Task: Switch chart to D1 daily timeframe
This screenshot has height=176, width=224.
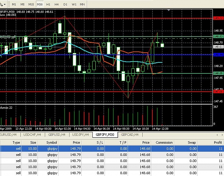Action: [x=65, y=4]
